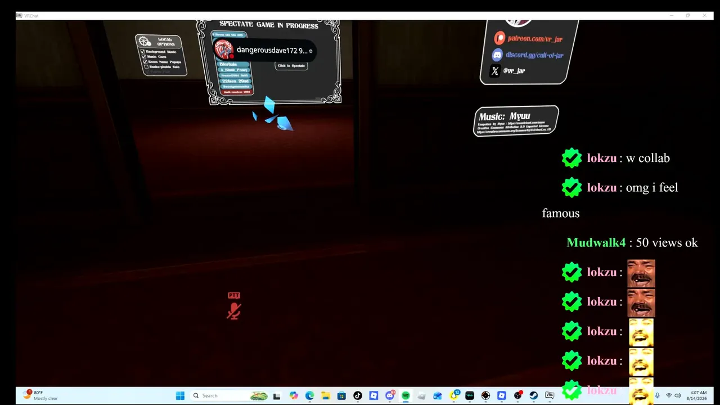This screenshot has height=405, width=720.
Task: Open TikTok from the taskbar
Action: coord(357,395)
